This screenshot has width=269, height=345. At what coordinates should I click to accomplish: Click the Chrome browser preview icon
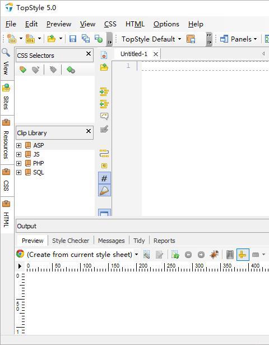pyautogui.click(x=20, y=254)
